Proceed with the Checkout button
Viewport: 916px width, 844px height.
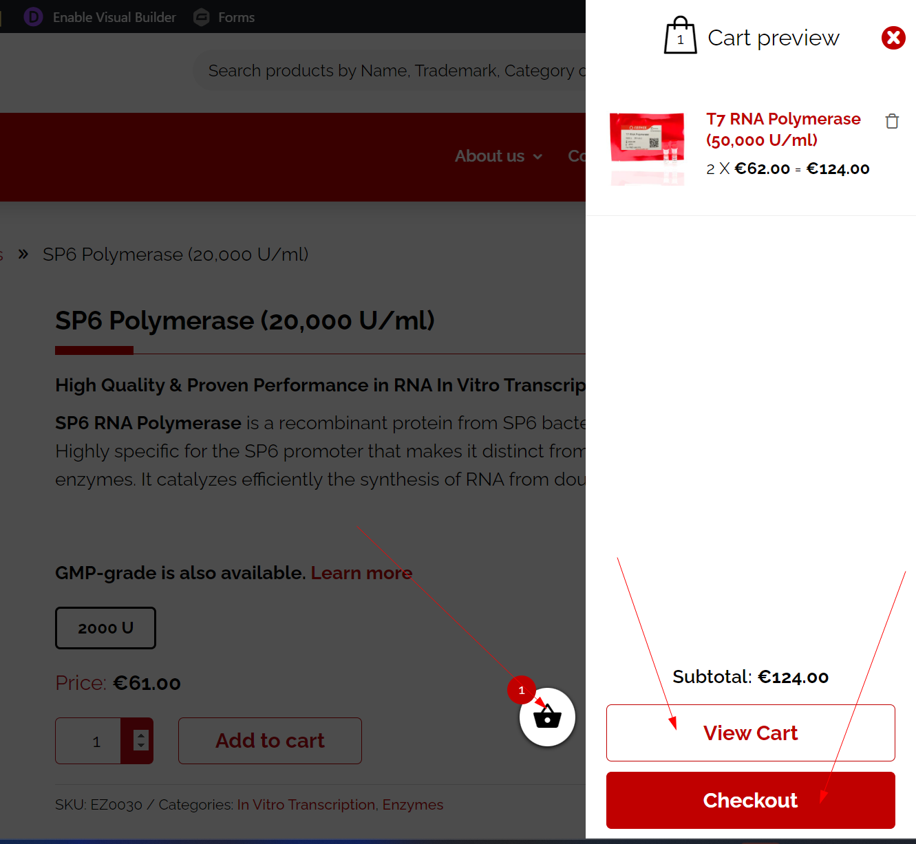[750, 800]
